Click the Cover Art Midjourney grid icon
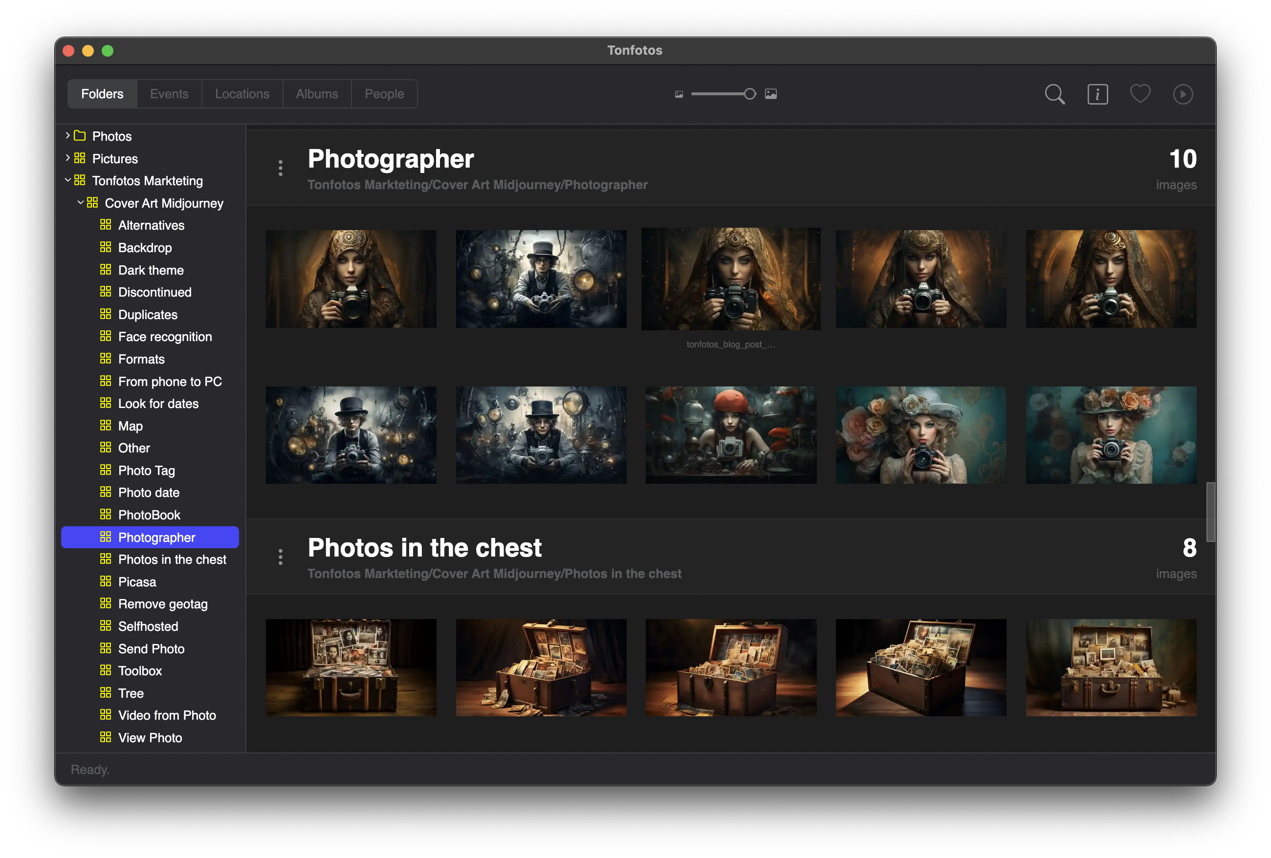This screenshot has width=1271, height=858. (92, 202)
